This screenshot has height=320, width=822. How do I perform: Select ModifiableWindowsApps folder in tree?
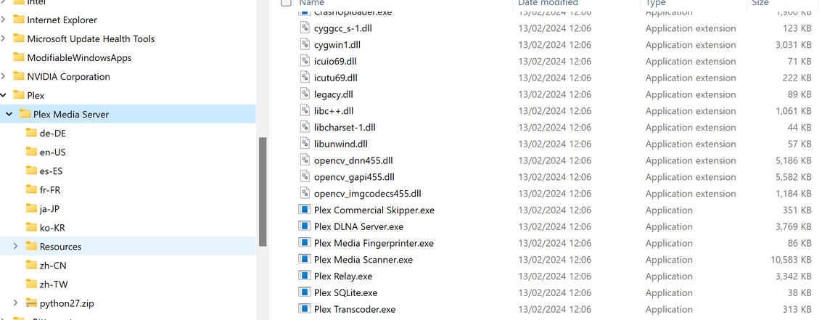point(79,58)
